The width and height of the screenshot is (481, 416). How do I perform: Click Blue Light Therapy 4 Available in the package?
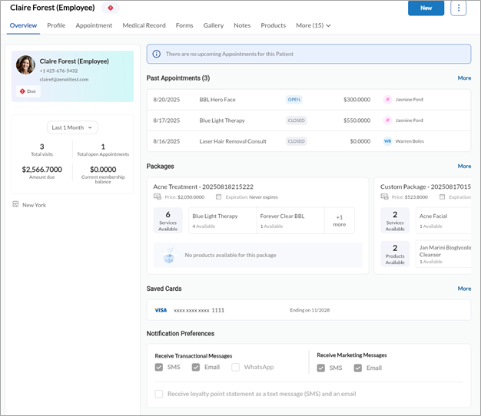click(222, 220)
